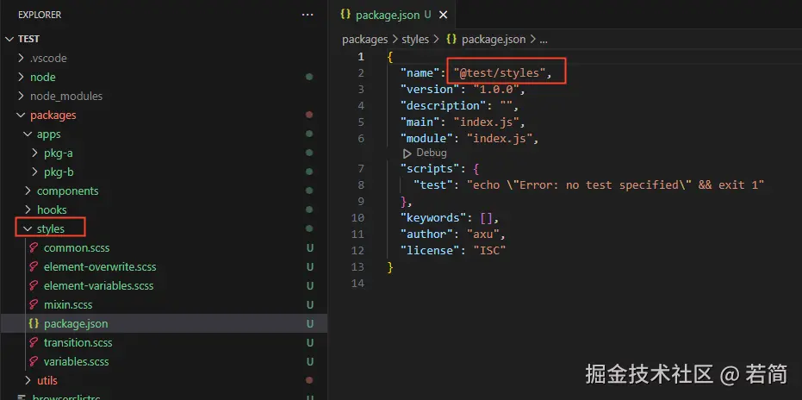Click the Debug codelens above scripts
The width and height of the screenshot is (802, 400).
point(432,153)
